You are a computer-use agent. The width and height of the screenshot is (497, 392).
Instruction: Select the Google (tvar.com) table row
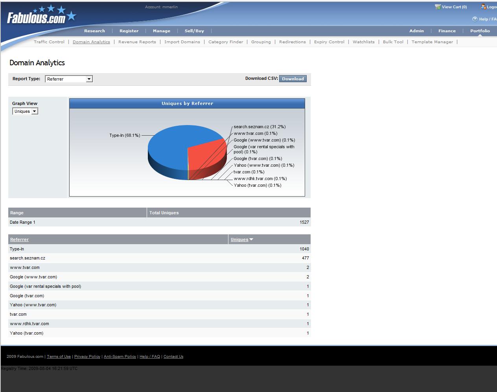pos(159,296)
